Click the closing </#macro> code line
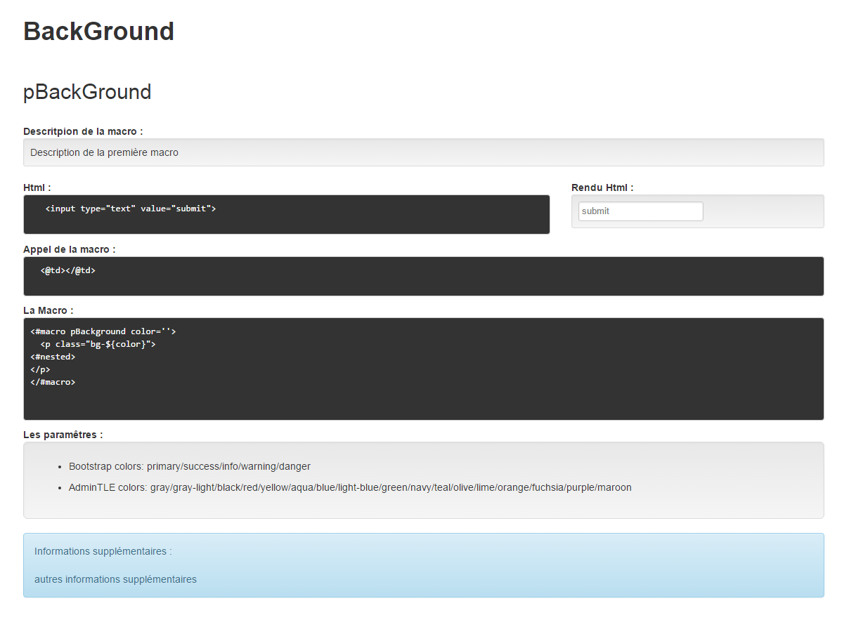856x620 pixels. tap(53, 382)
